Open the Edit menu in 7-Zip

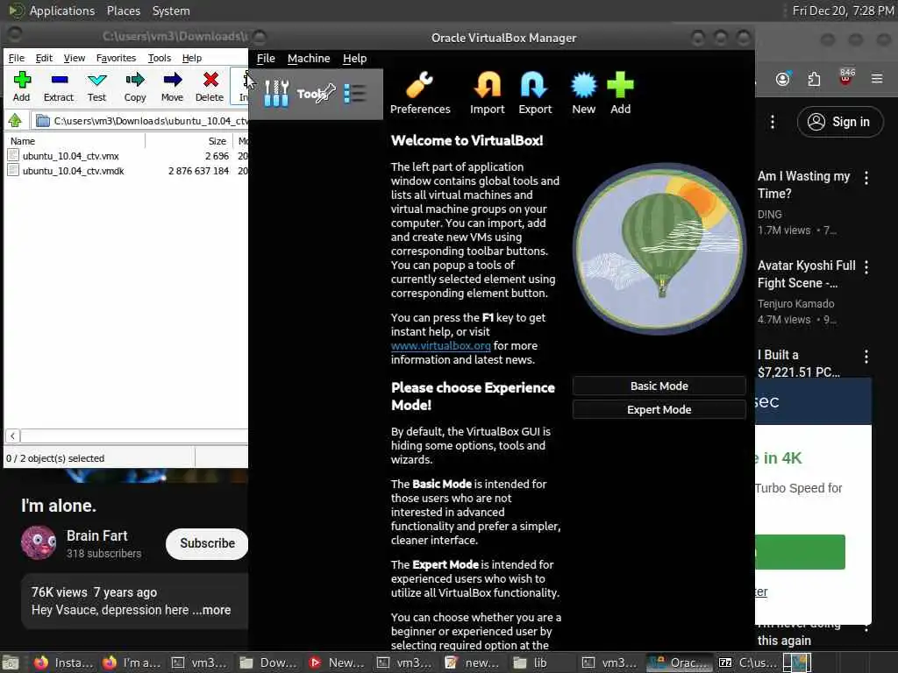(44, 58)
